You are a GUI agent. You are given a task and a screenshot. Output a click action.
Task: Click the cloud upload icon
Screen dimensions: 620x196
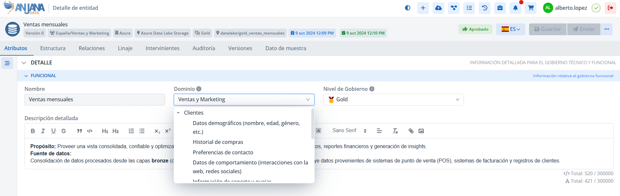[438, 8]
